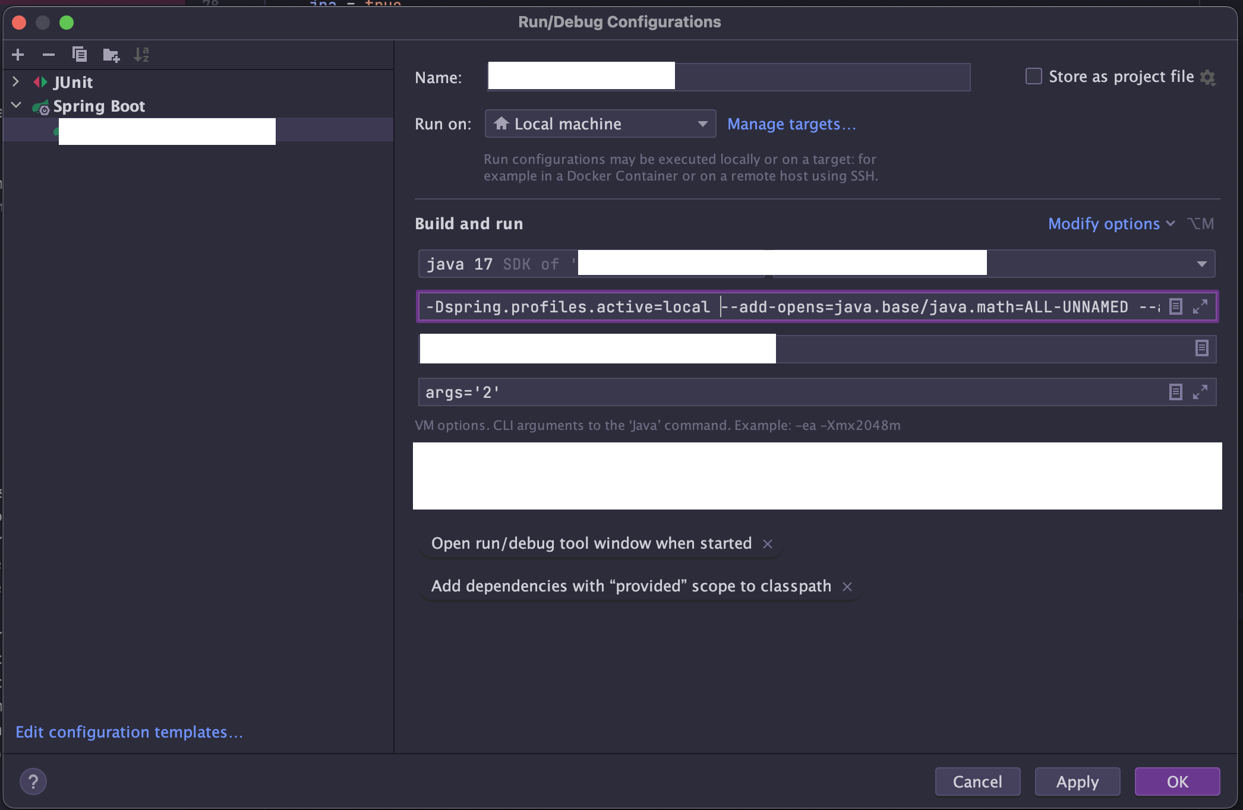Enable Store as project file checkbox
Screen dimensions: 1243x810
click(x=1034, y=76)
